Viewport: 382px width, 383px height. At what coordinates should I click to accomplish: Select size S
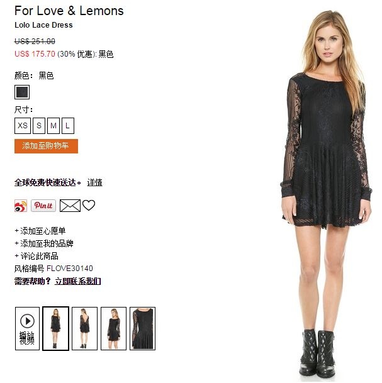[x=39, y=126]
